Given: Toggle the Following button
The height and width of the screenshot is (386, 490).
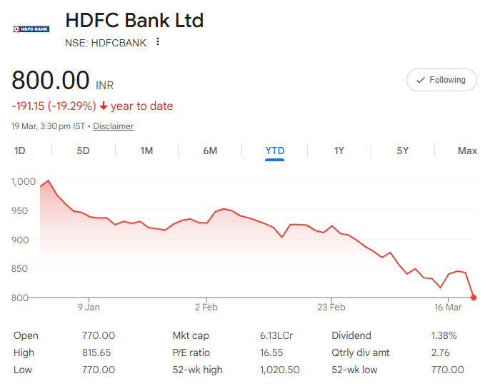Looking at the screenshot, I should (441, 80).
